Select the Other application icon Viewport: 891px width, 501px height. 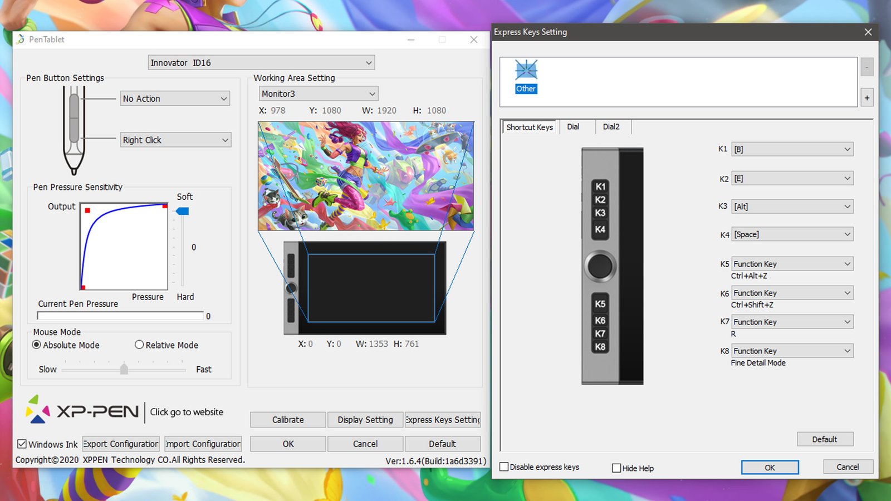click(526, 76)
